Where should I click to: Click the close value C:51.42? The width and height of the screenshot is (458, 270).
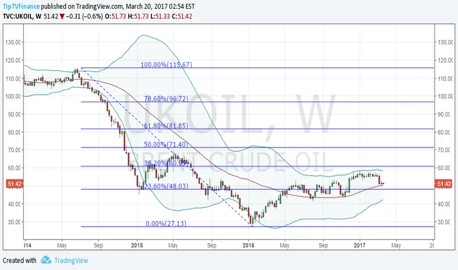182,16
